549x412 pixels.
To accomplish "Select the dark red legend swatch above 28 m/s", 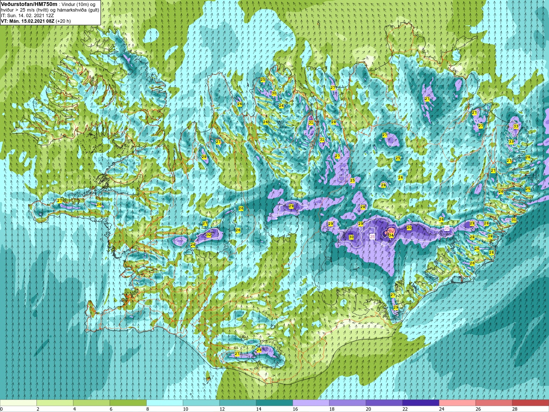I will coord(531,403).
